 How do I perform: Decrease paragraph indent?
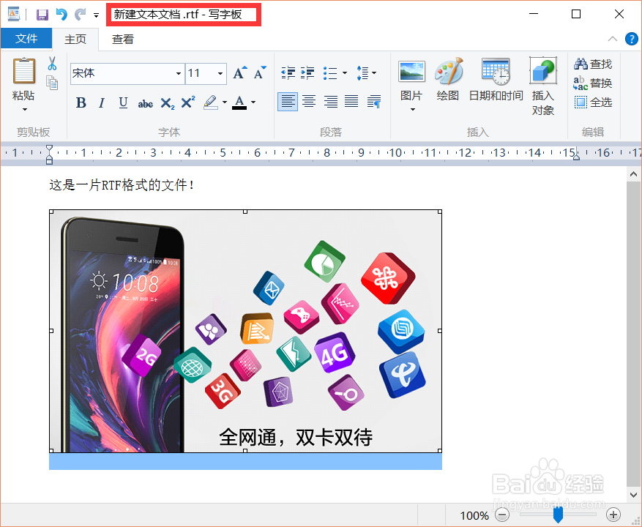coord(288,73)
